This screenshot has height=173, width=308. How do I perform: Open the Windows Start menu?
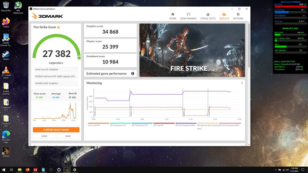tap(4, 170)
